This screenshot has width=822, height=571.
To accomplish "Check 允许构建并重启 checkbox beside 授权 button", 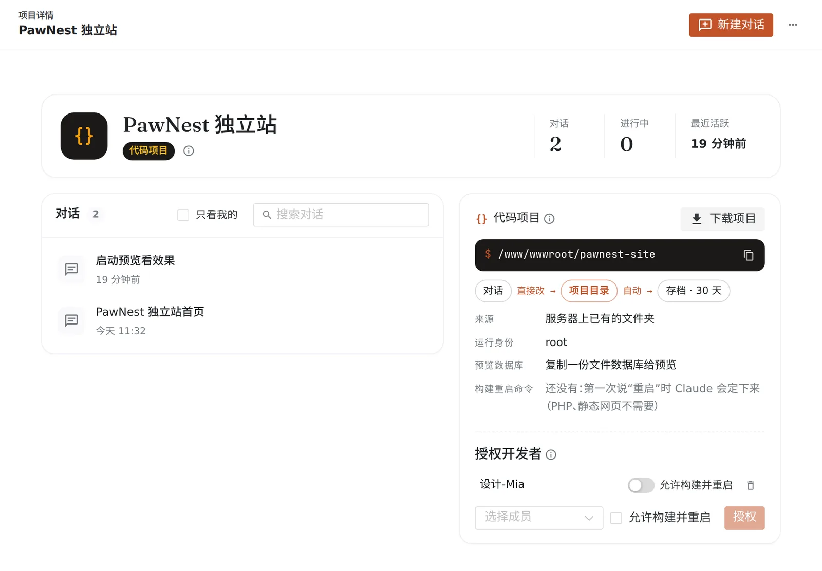I will pos(616,518).
